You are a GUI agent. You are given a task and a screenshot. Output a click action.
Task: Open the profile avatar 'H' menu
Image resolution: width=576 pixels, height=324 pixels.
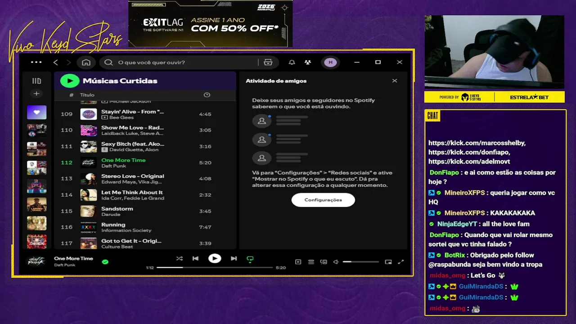[x=331, y=63]
